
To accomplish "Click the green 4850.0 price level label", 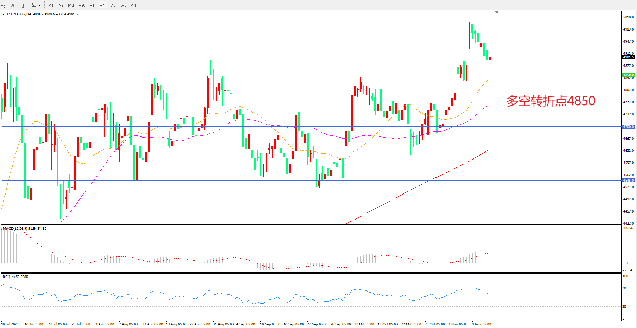I will pos(628,75).
